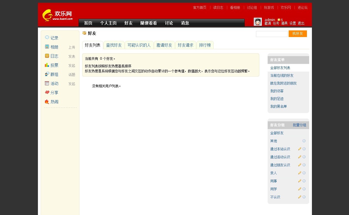Go to 首页 in the navigation bar

click(x=88, y=23)
